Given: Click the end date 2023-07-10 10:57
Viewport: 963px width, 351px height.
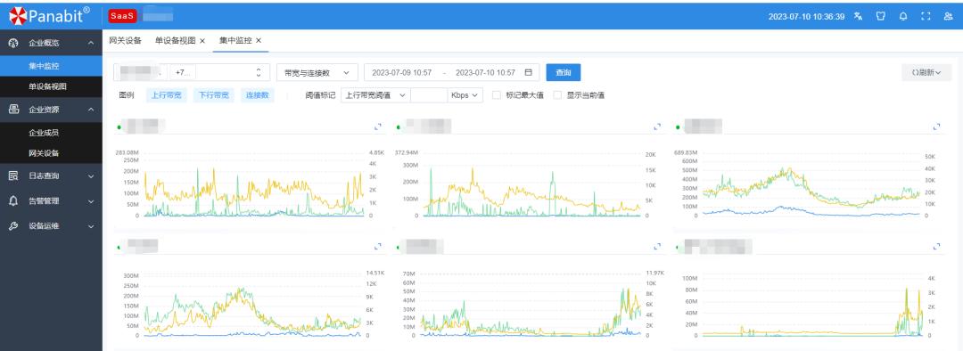Looking at the screenshot, I should click(485, 72).
